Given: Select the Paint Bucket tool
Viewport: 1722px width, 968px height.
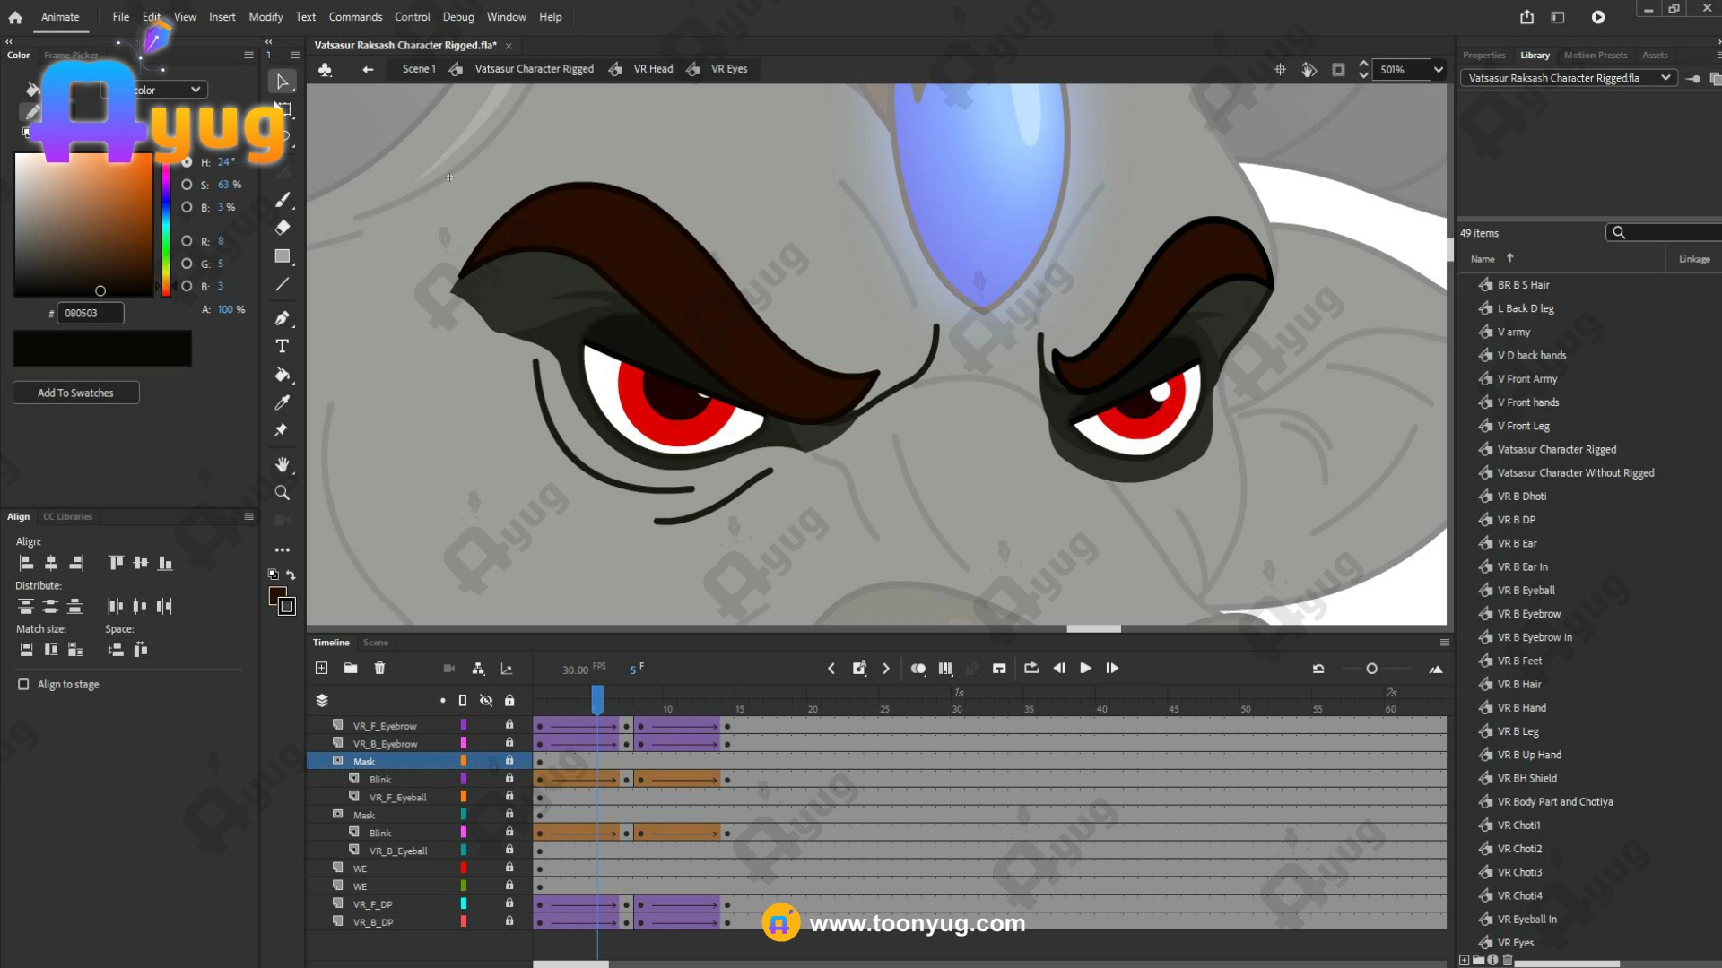Looking at the screenshot, I should coord(282,375).
